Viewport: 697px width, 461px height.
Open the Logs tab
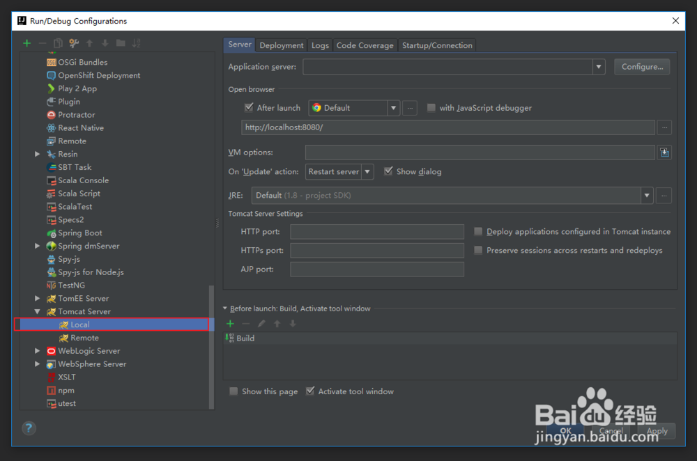[320, 45]
